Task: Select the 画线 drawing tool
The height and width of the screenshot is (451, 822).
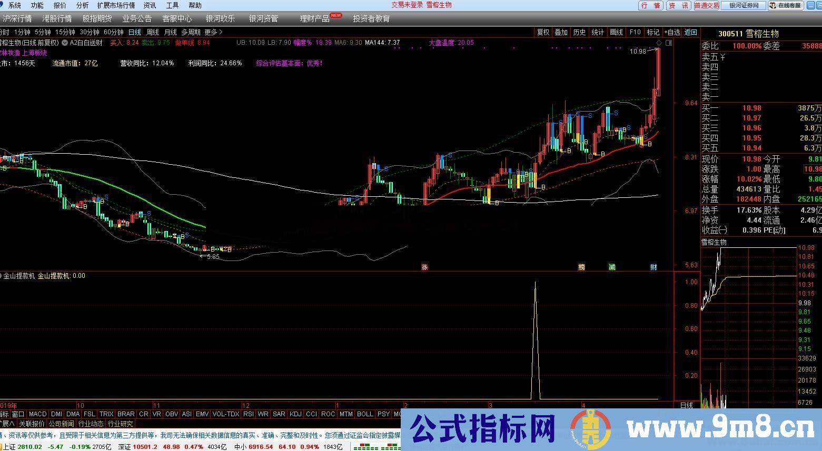Action: (616, 32)
